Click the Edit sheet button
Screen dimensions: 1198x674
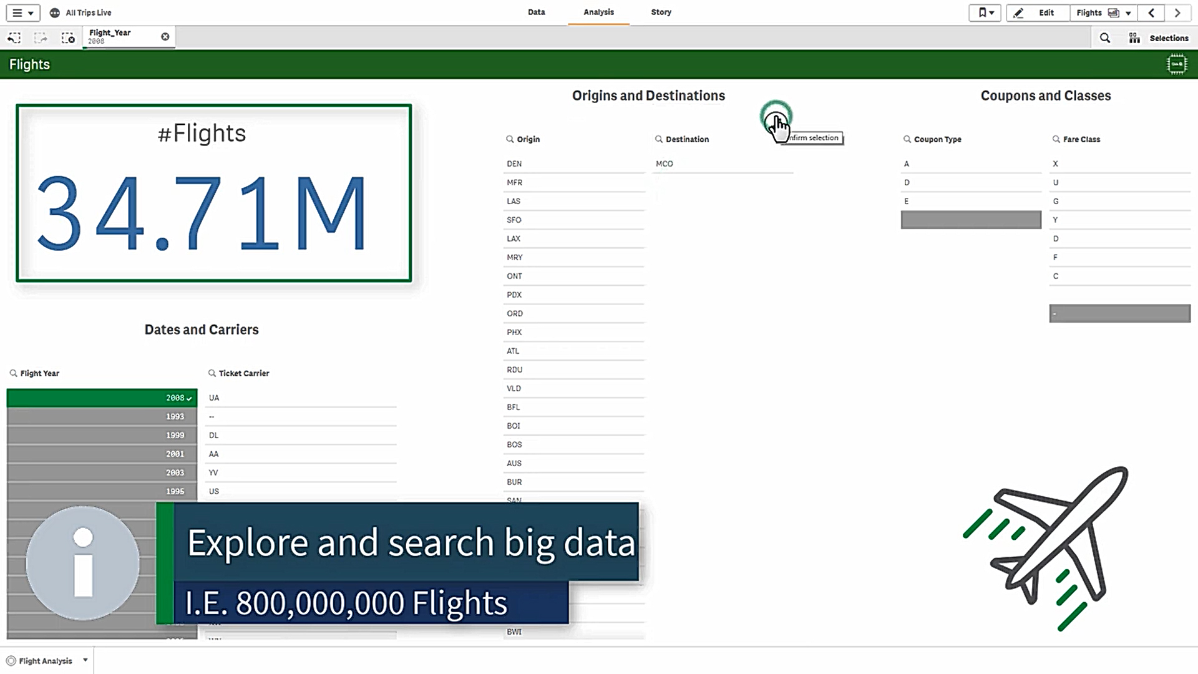pos(1038,12)
